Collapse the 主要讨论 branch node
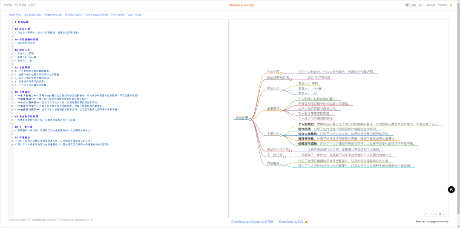Image resolution: width=460 pixels, height=228 pixels. click(281, 136)
